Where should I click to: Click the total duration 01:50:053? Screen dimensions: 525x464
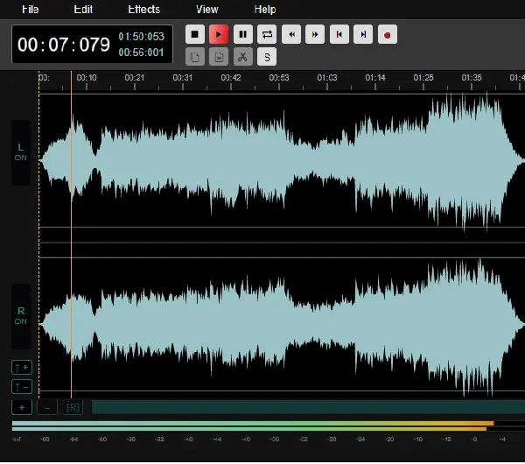141,36
